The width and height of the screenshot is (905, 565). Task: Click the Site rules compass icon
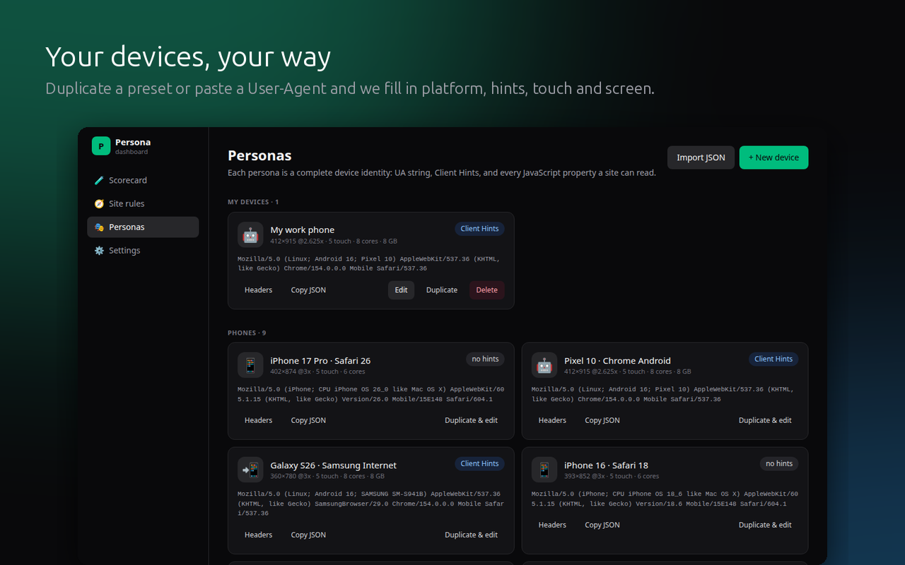[99, 203]
